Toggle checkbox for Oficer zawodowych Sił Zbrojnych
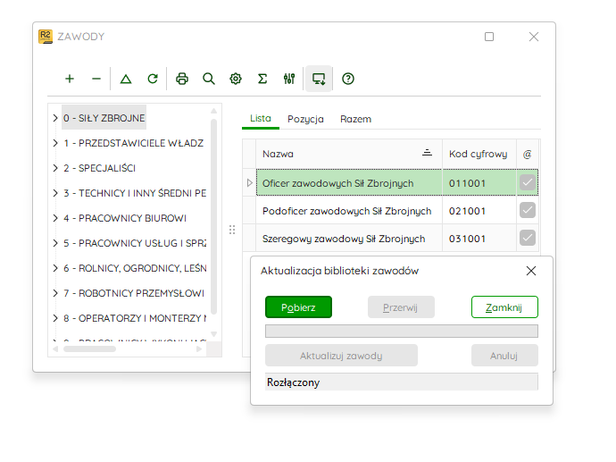 pos(528,182)
